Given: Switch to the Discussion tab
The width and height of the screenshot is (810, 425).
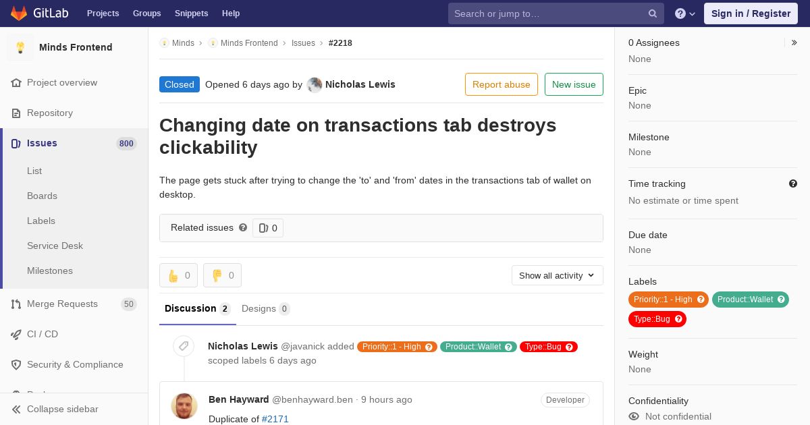Looking at the screenshot, I should [198, 309].
